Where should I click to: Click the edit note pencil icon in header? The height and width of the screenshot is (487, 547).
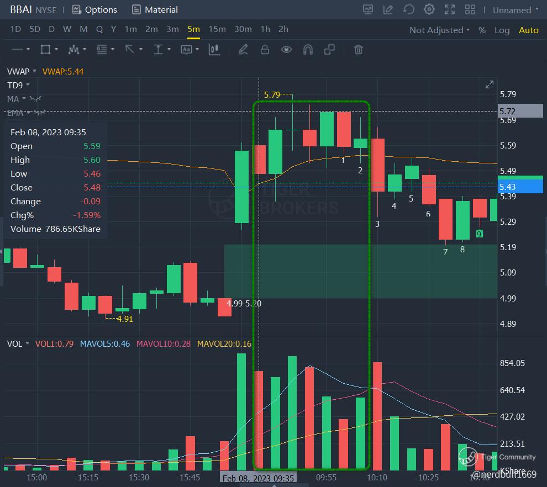pyautogui.click(x=388, y=10)
